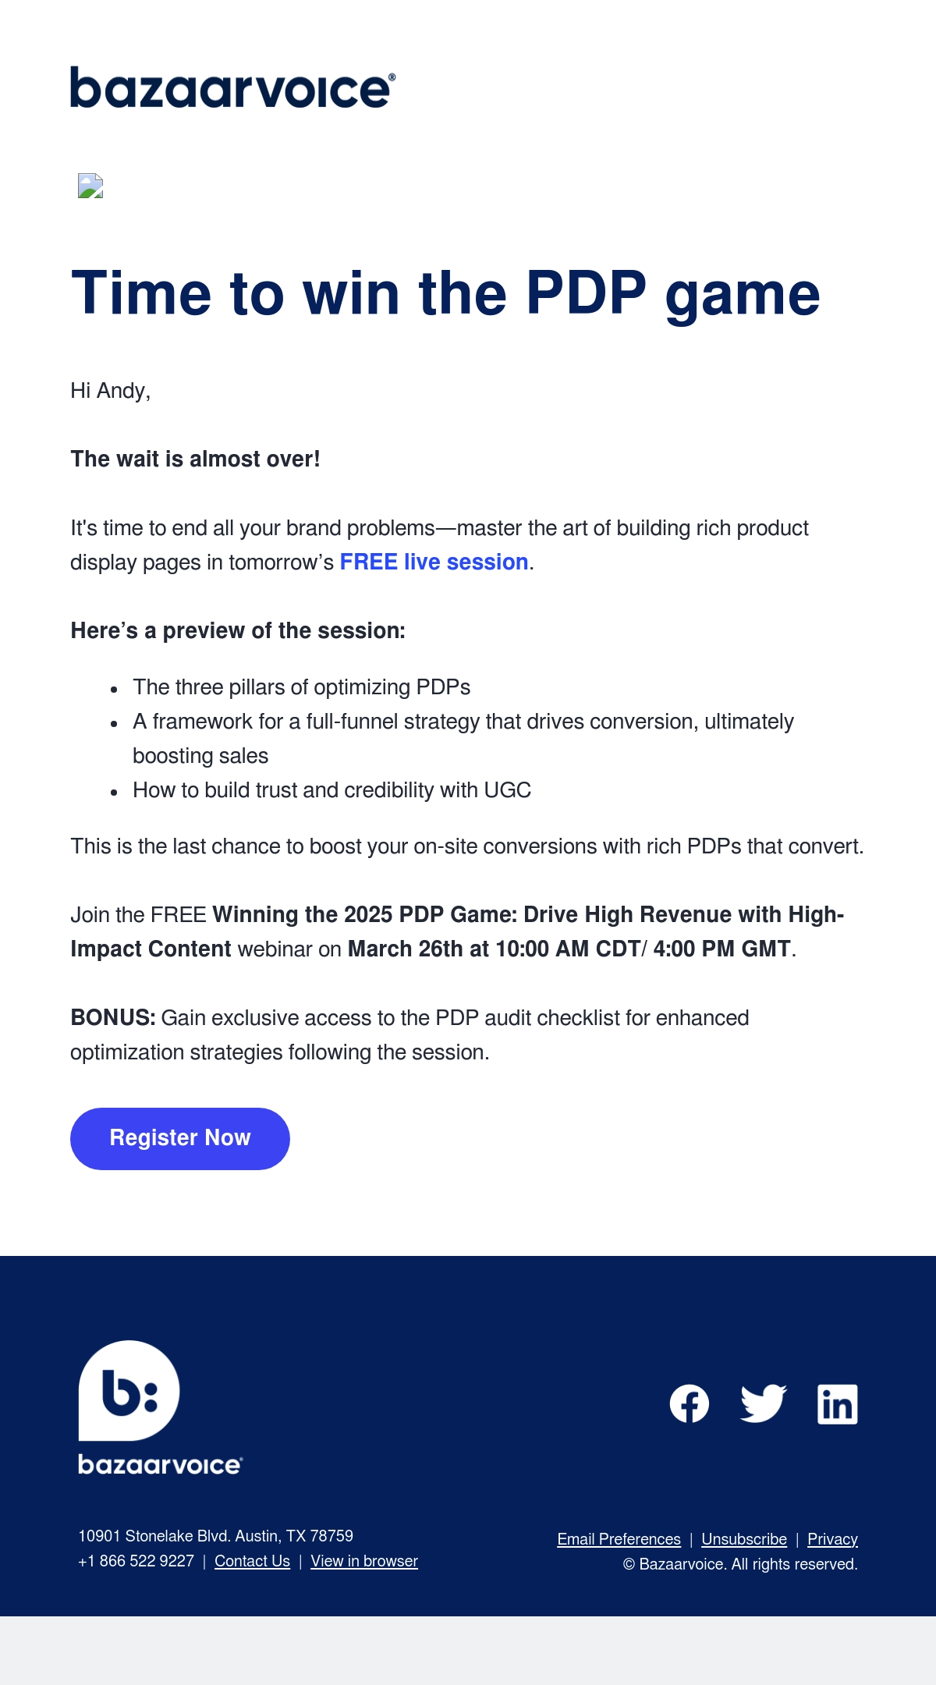
Task: Click the broken image placeholder icon
Action: pos(90,186)
